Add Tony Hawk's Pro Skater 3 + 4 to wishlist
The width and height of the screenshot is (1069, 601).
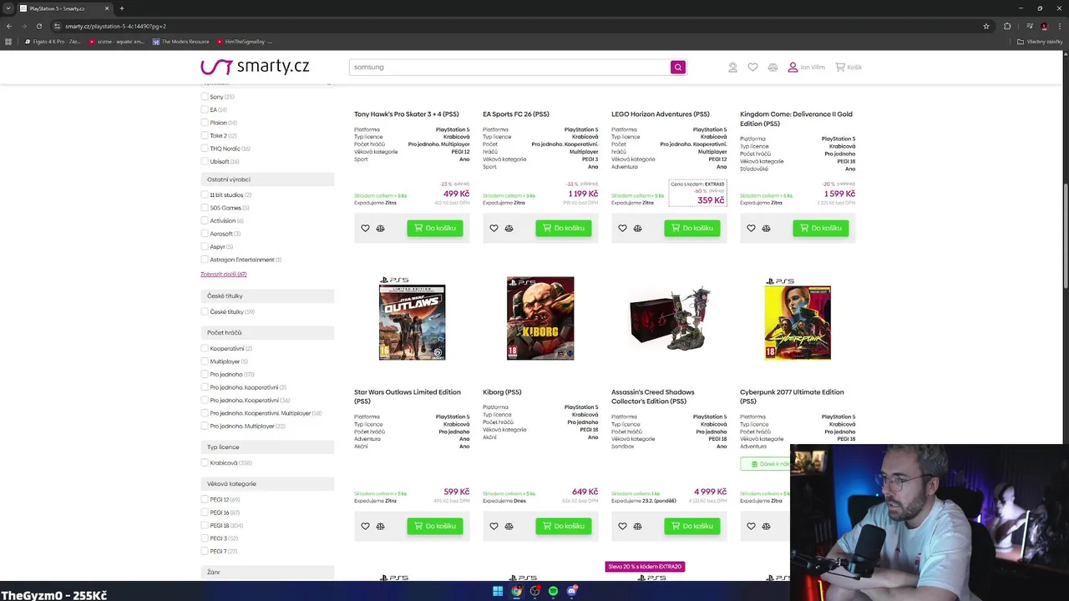pos(365,228)
